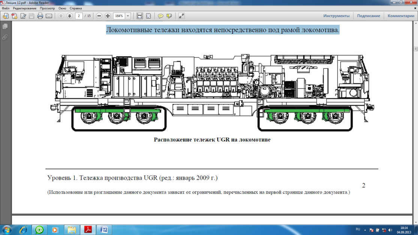418x235 pixels.
Task: Open the RU language selector
Action: click(358, 229)
